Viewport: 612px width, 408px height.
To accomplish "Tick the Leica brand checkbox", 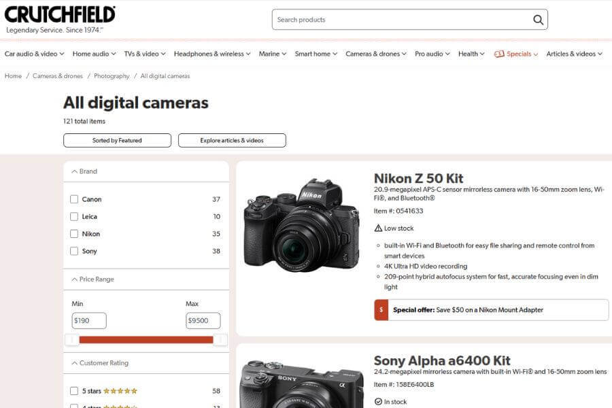I will click(x=74, y=217).
